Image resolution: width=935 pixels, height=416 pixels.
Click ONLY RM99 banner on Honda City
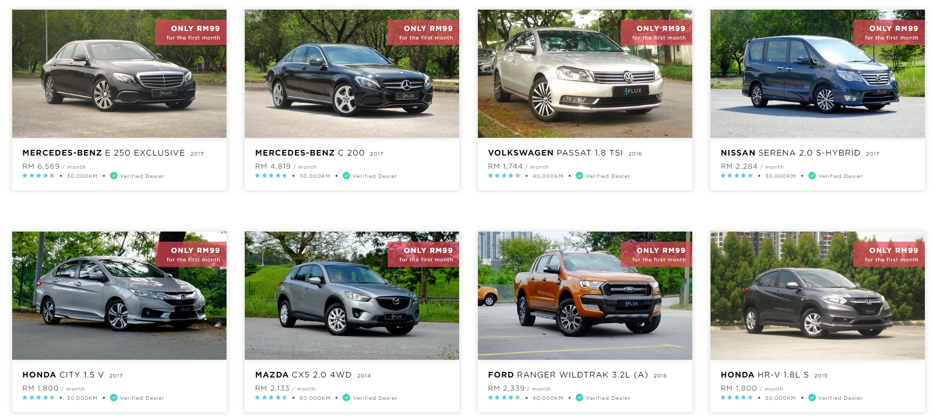(191, 254)
